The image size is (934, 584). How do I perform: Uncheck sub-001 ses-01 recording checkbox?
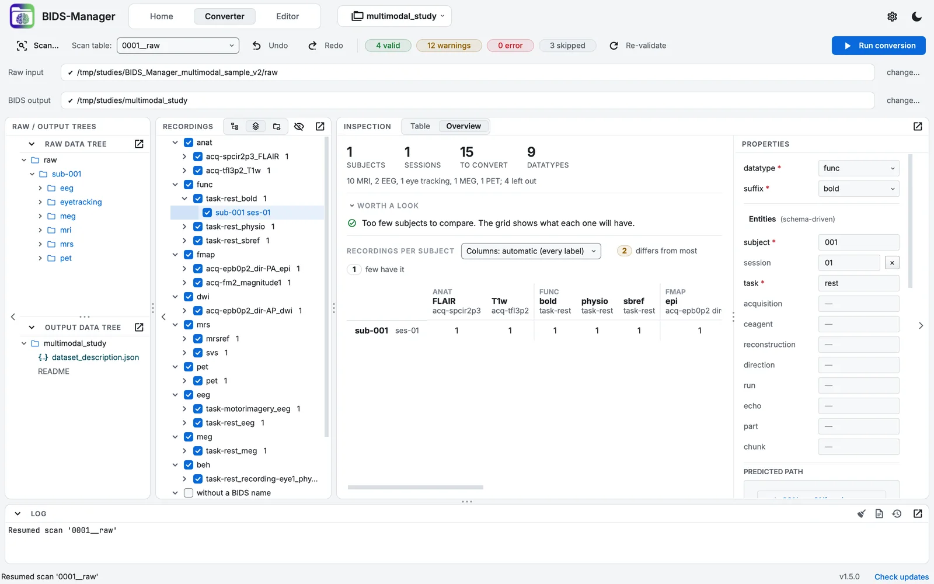click(207, 213)
